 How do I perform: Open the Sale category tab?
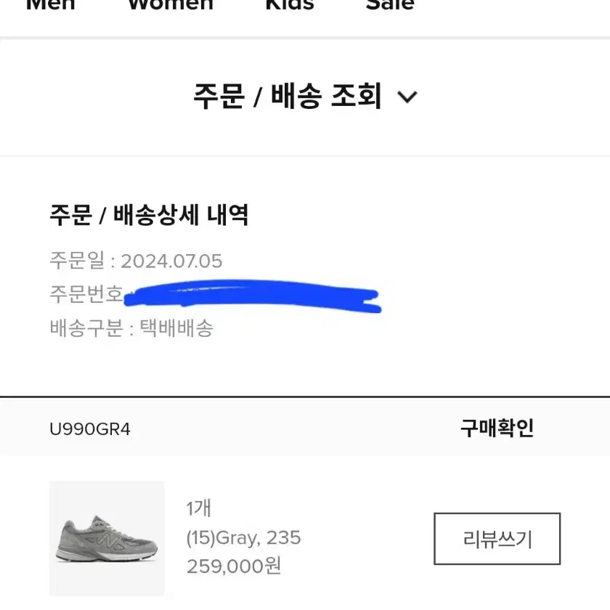[390, 4]
